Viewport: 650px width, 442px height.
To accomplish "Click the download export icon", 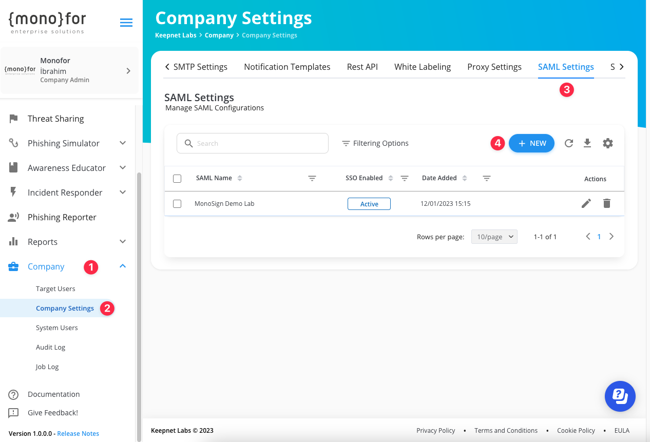I will tap(587, 143).
